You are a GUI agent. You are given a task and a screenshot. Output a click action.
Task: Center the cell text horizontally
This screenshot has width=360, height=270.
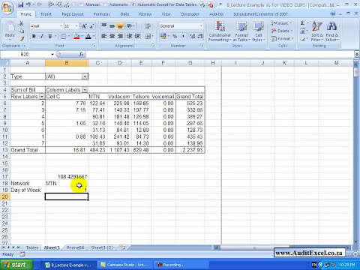[112, 37]
